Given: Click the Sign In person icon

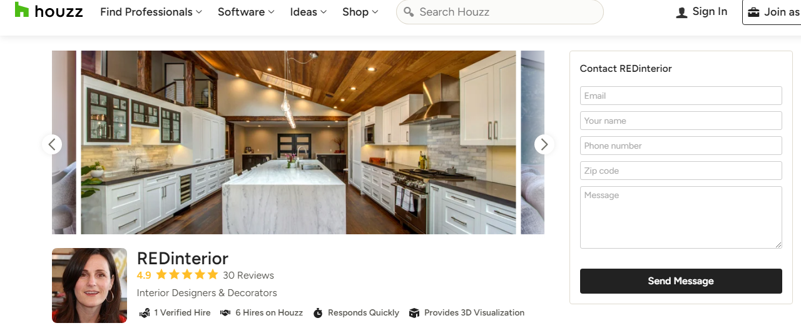Looking at the screenshot, I should (682, 12).
